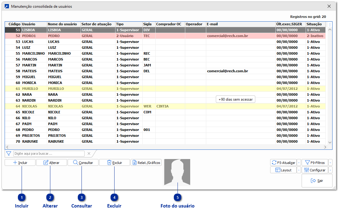Open F9-Filtros filter button
This screenshot has width=339, height=214.
(x=314, y=162)
